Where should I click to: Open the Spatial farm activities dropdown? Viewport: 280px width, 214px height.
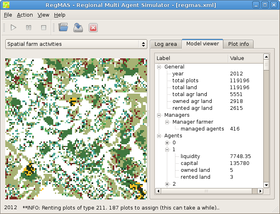click(x=76, y=44)
